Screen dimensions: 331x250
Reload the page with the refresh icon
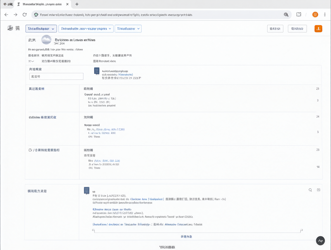(x=25, y=15)
